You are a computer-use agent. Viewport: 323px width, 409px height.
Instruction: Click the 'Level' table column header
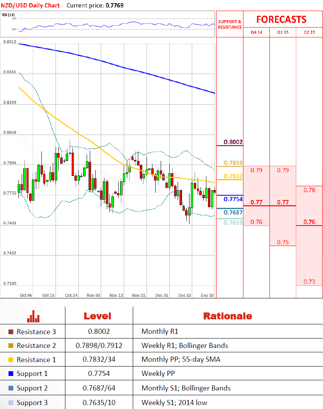97,316
